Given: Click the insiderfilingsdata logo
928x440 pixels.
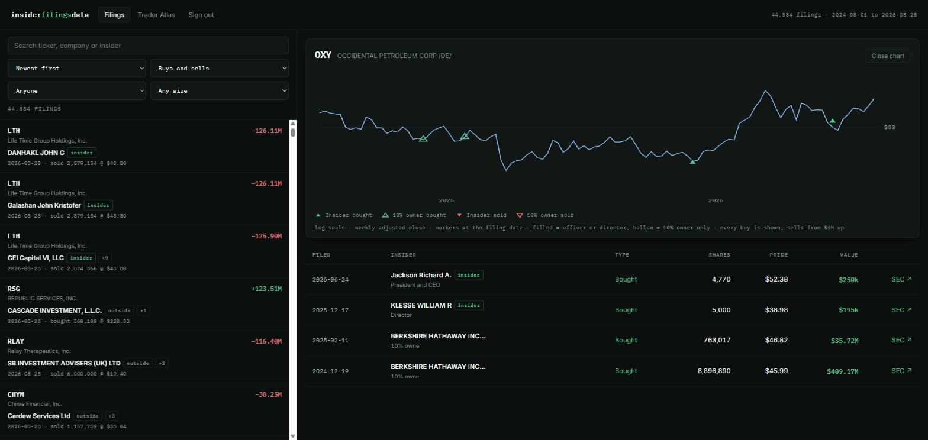Looking at the screenshot, I should click(50, 15).
